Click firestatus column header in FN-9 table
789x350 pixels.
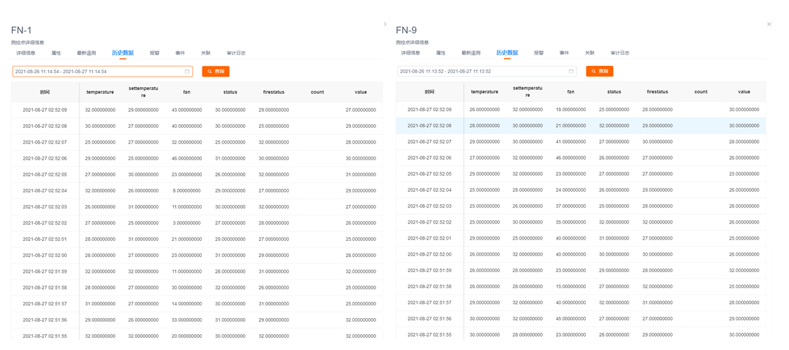pyautogui.click(x=658, y=92)
